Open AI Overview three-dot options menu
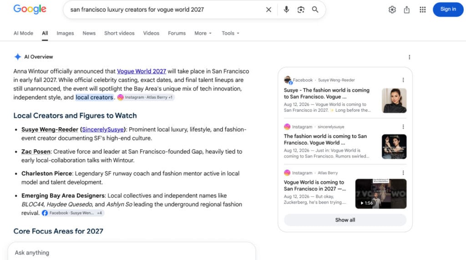 click(x=409, y=57)
